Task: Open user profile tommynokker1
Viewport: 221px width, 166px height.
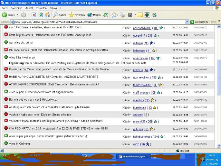Action: (142, 85)
